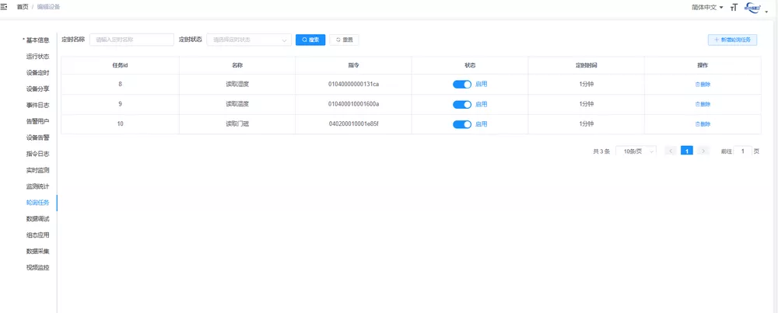Focus the 定时名称 name input field
778x313 pixels.
pos(131,40)
